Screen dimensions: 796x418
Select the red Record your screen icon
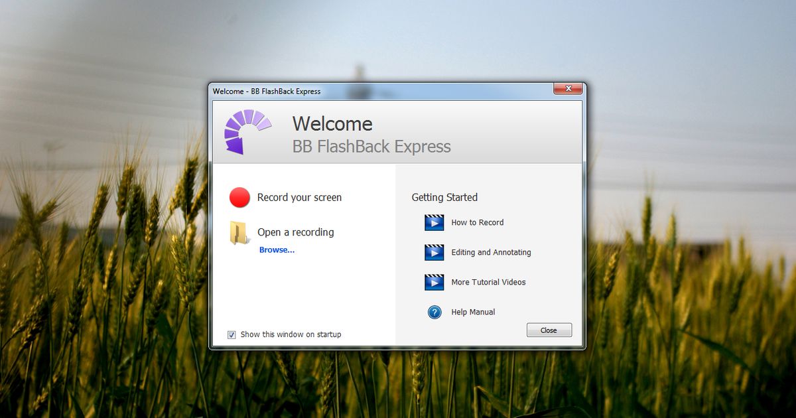(x=239, y=197)
